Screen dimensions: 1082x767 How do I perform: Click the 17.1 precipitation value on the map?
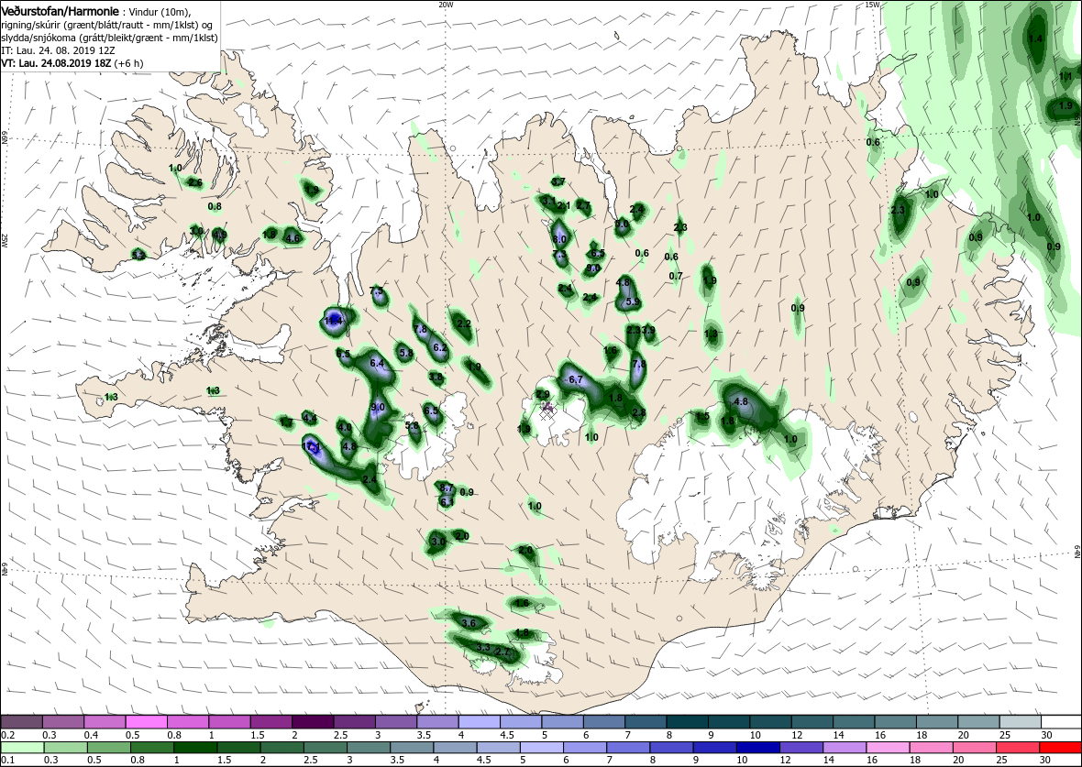click(x=311, y=446)
